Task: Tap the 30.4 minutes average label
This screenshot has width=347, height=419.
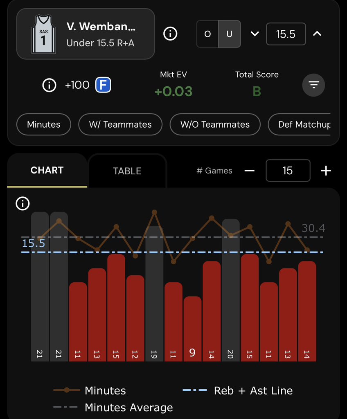Action: tap(313, 228)
